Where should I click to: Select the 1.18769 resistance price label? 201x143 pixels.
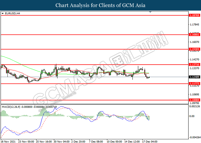tap(194, 15)
